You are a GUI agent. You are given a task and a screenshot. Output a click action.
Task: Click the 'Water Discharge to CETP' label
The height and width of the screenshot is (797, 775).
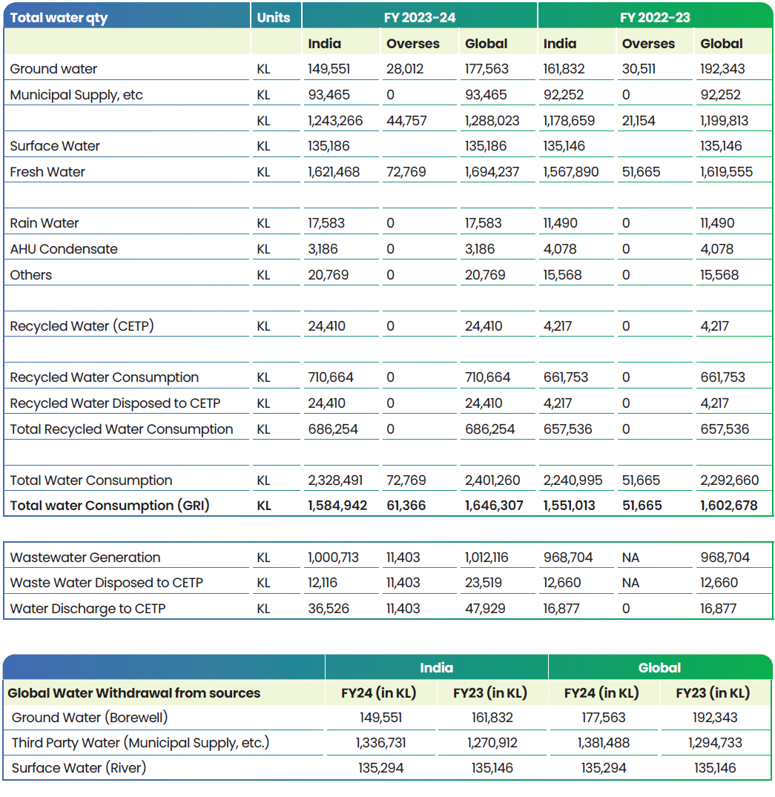pyautogui.click(x=88, y=609)
